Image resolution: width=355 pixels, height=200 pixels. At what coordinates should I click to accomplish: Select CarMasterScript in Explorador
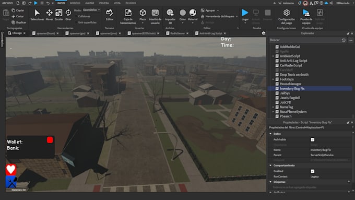point(291,65)
